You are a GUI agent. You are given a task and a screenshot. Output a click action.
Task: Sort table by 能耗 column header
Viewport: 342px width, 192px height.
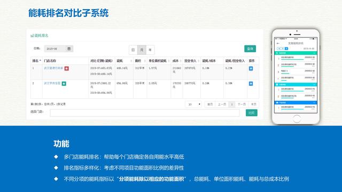(124, 61)
